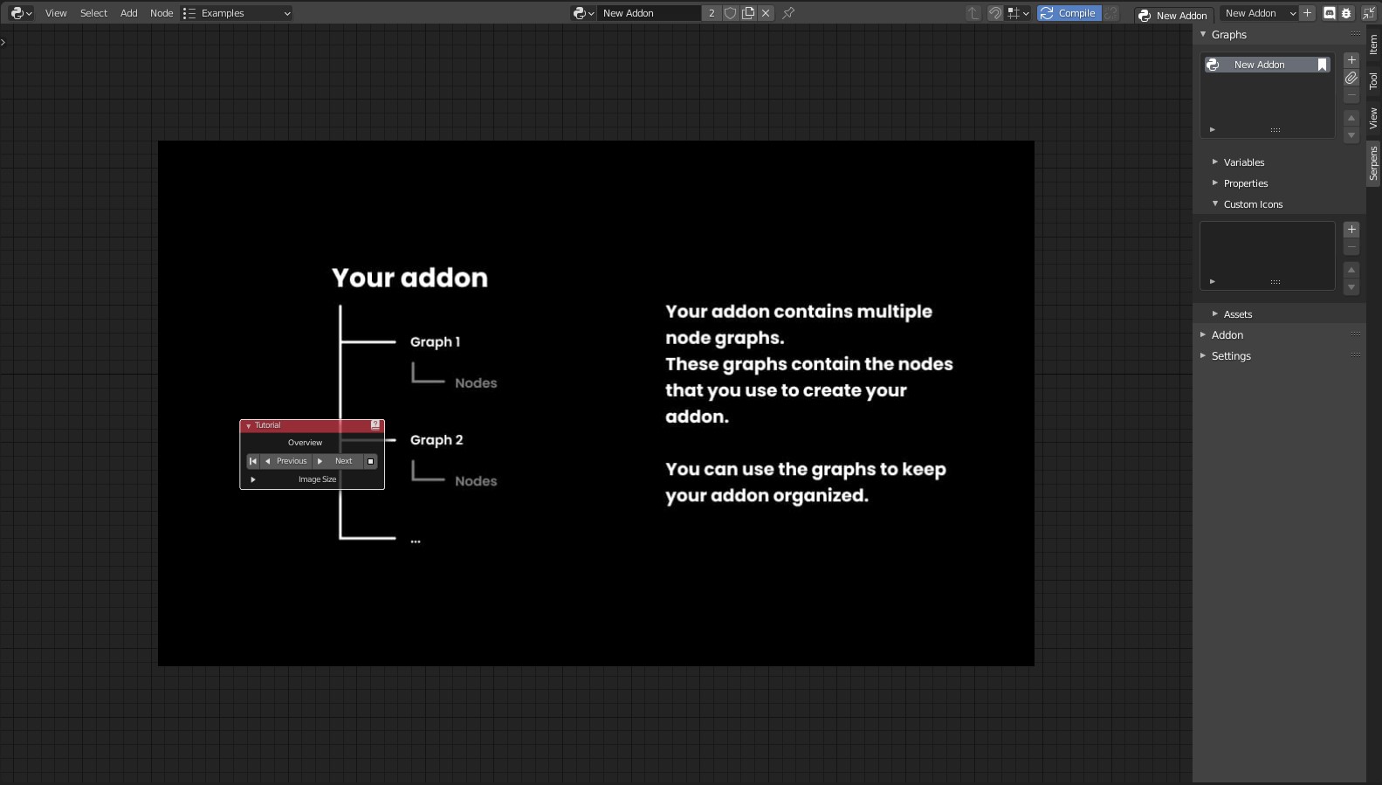This screenshot has width=1382, height=785.
Task: Open the editor type selector icon
Action: [x=21, y=13]
